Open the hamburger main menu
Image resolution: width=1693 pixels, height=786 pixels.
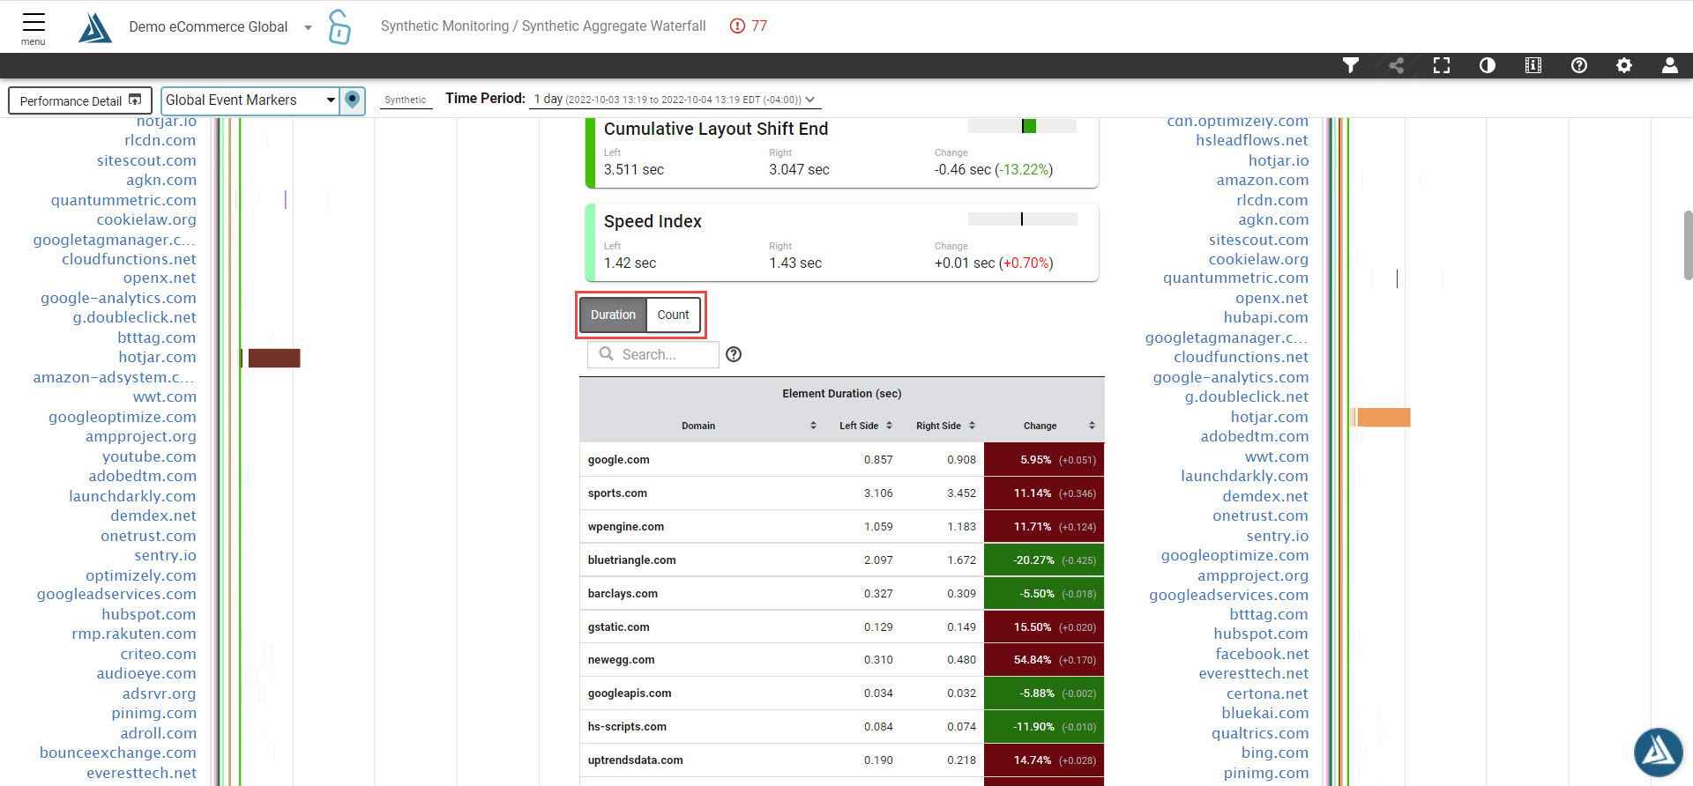coord(34,26)
